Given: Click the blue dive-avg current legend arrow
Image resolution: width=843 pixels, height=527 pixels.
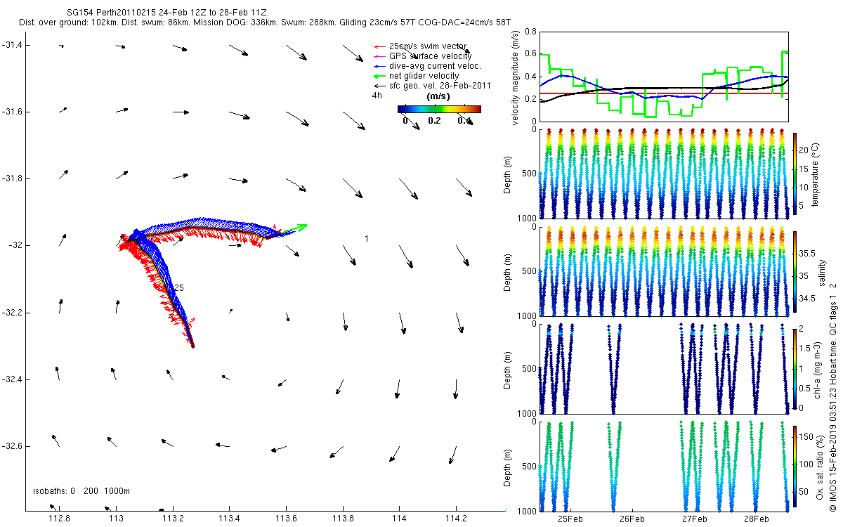Looking at the screenshot, I should point(379,66).
